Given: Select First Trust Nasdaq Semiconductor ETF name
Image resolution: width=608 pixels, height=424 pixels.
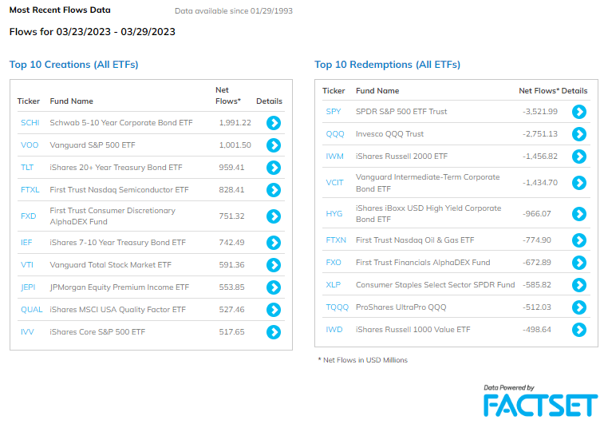Looking at the screenshot, I should coord(119,190).
